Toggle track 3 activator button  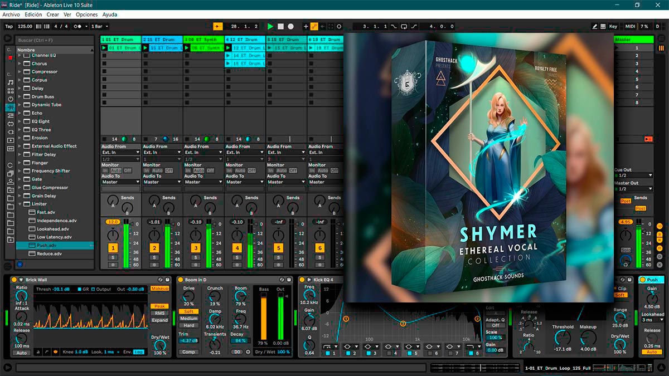pos(196,248)
